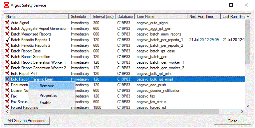The image size is (255, 128).
Task: Click the red X icon beside Forced Reporting
Action: 7,107
